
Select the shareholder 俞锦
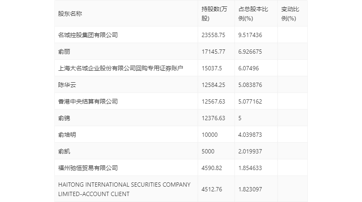(64, 118)
